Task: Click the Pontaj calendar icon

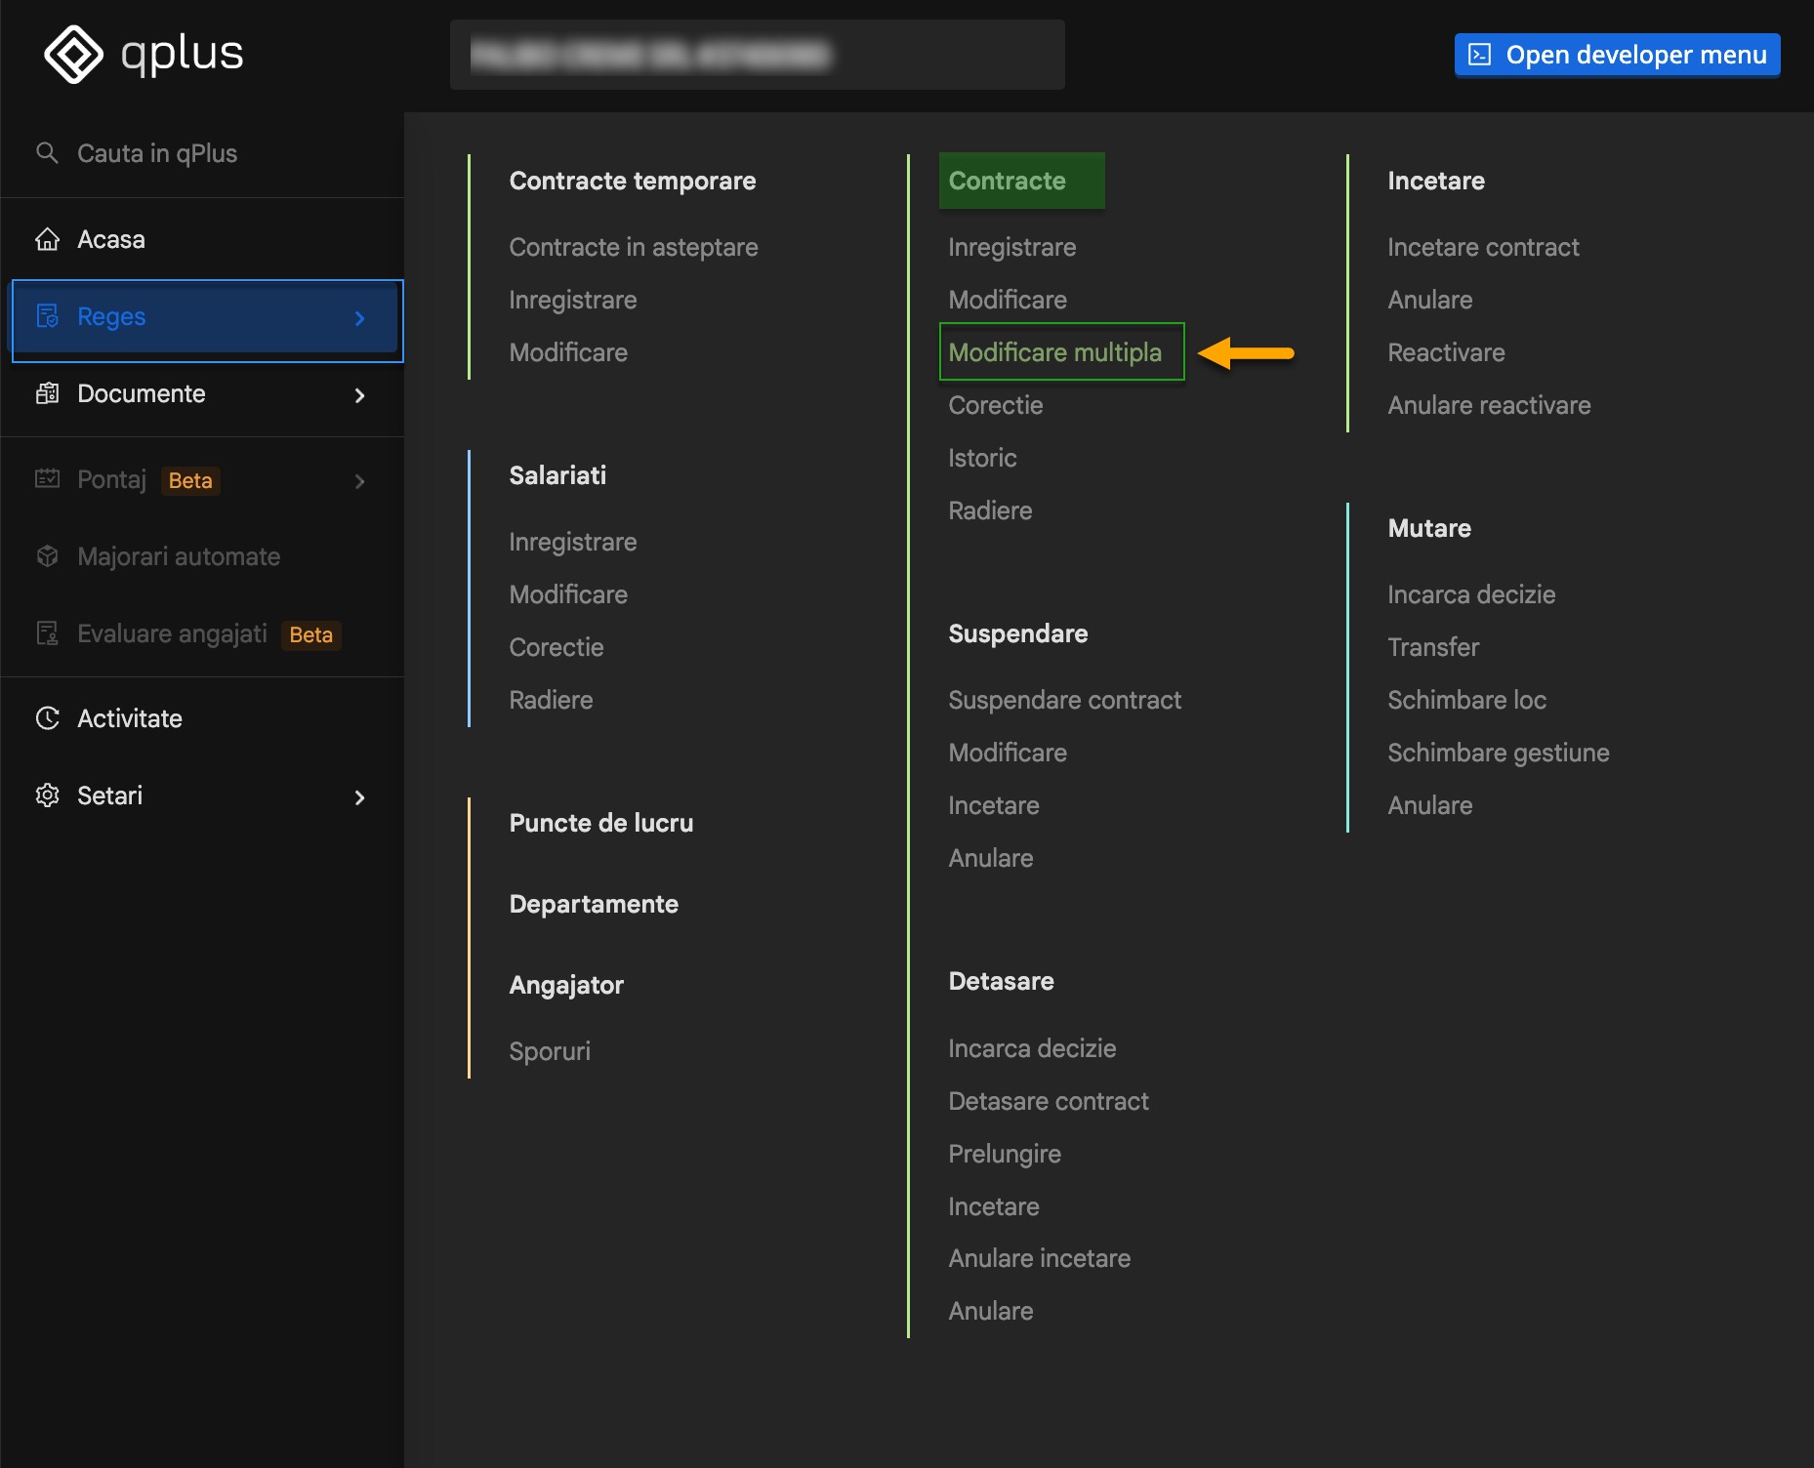Action: [47, 478]
